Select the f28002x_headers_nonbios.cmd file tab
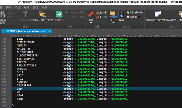182x108 pixels. click(x=26, y=31)
